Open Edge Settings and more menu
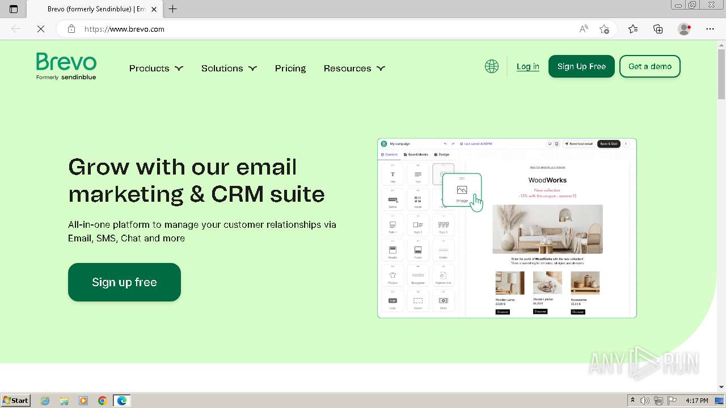 tap(710, 29)
